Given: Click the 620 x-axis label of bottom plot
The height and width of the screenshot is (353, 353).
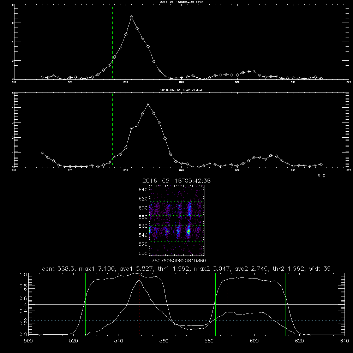Looking at the screenshot, I should point(299,341).
